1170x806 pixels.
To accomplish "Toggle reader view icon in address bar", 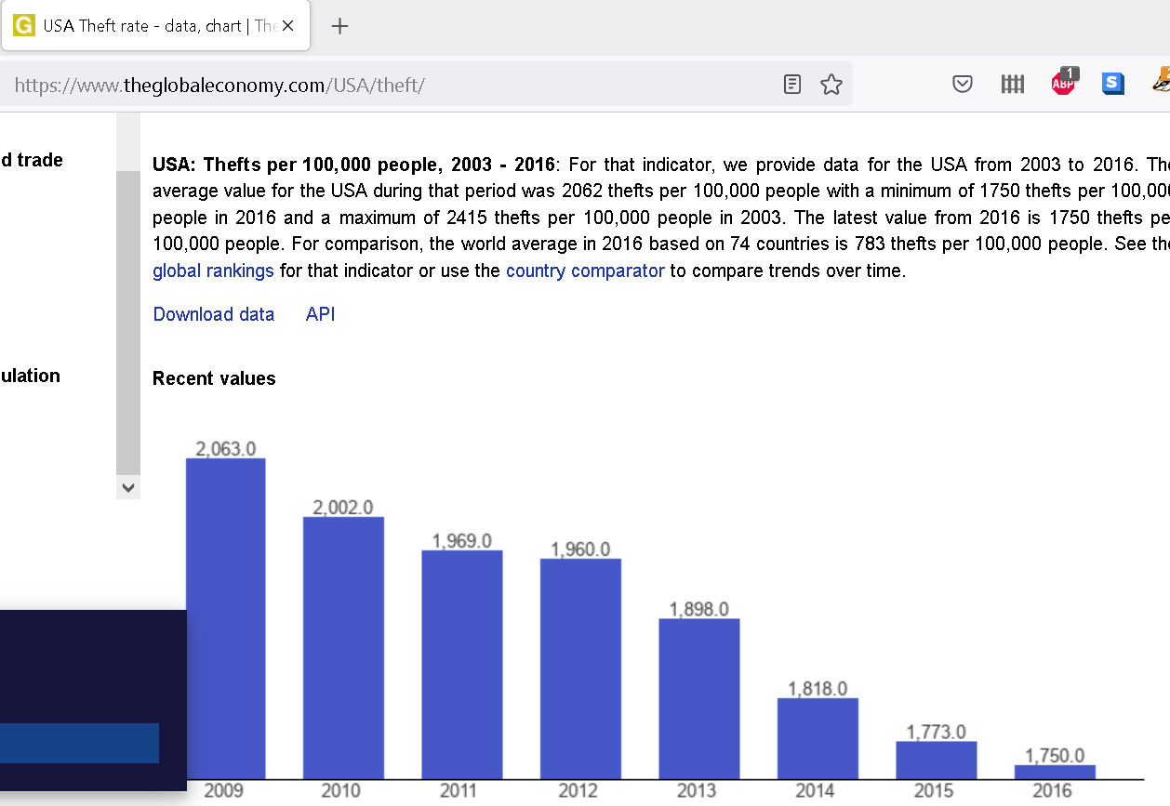I will [792, 85].
